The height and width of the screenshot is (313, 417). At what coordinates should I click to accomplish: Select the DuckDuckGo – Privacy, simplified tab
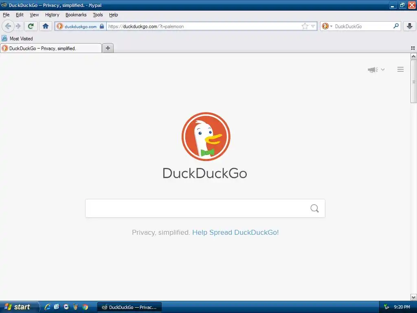(51, 48)
